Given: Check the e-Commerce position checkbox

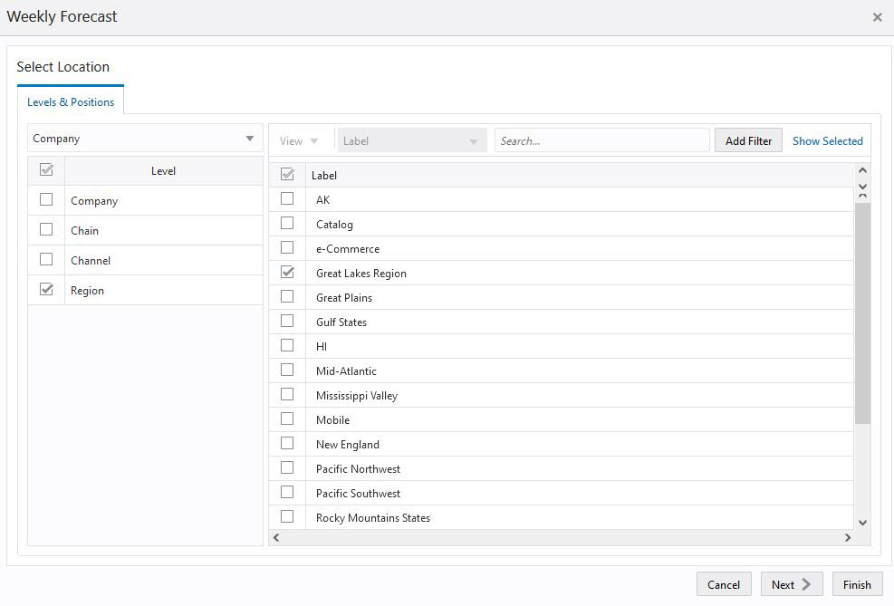Looking at the screenshot, I should click(x=287, y=247).
